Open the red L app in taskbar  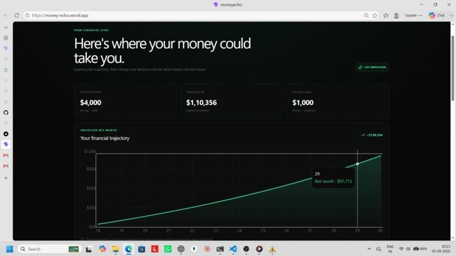point(154,249)
